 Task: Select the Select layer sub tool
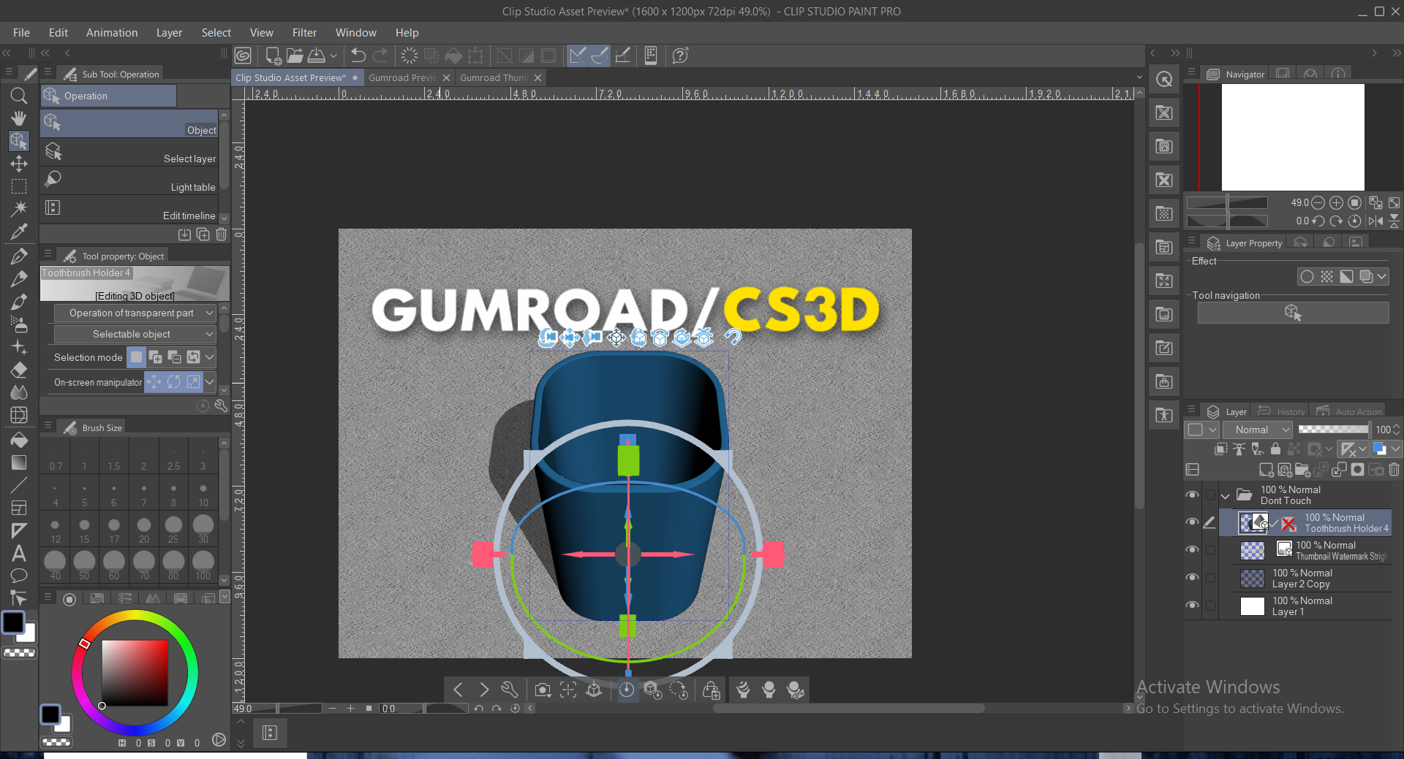point(129,152)
